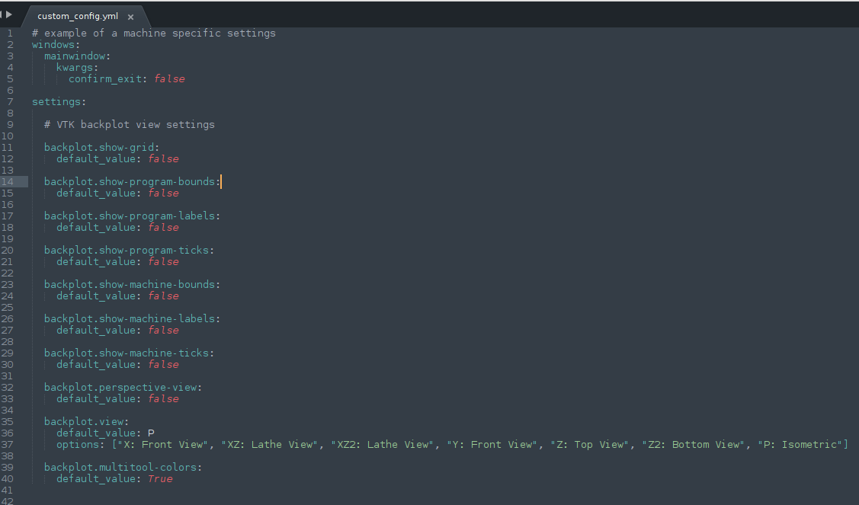859x505 pixels.
Task: Click the 'backplot.show-machine-ticks:' key
Action: (130, 353)
